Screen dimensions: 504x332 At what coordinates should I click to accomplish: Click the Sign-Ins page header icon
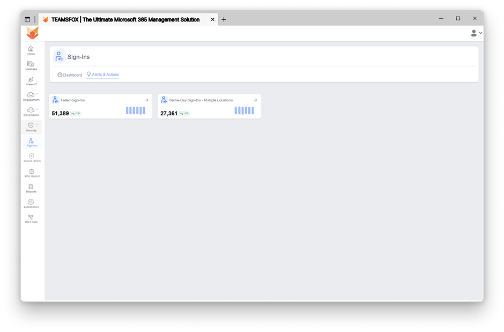point(59,56)
